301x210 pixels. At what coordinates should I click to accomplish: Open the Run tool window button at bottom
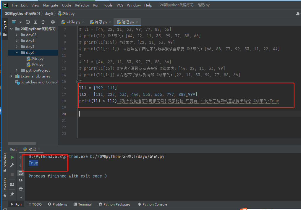tap(16, 204)
